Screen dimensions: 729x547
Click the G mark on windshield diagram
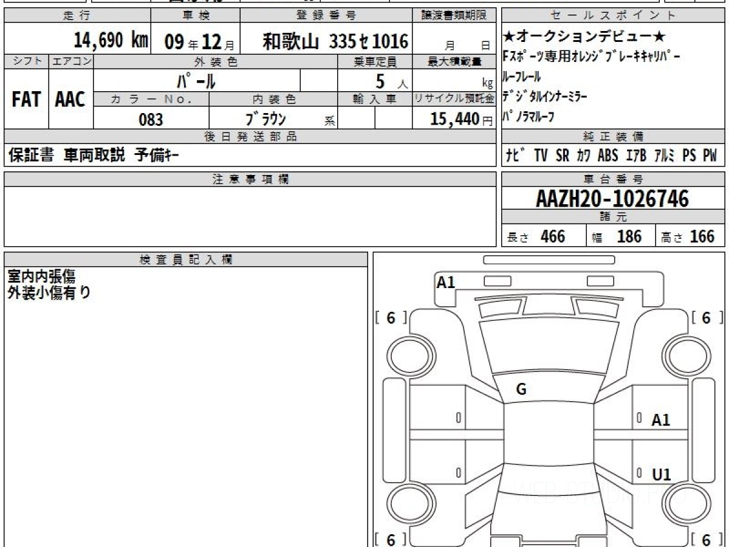pyautogui.click(x=521, y=390)
